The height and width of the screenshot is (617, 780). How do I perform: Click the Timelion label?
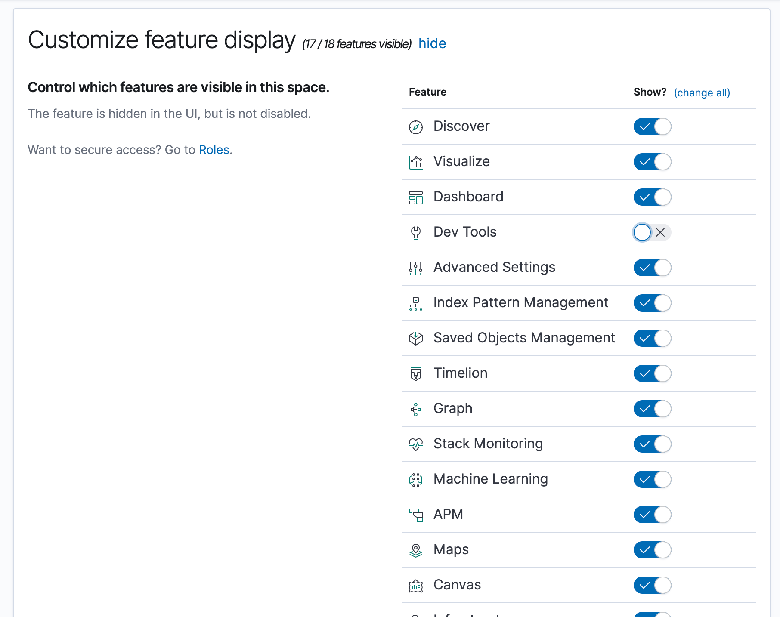[x=461, y=373]
